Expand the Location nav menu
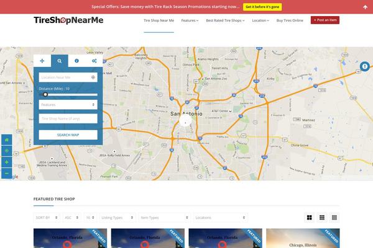 [260, 20]
